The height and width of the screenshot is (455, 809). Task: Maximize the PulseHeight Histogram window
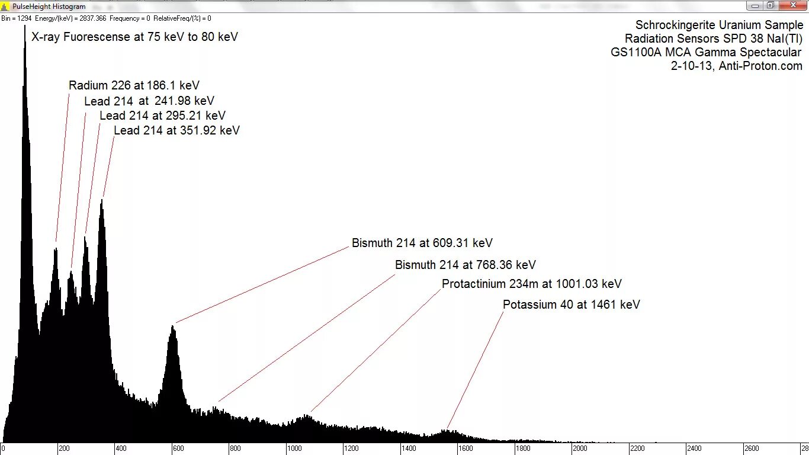770,5
